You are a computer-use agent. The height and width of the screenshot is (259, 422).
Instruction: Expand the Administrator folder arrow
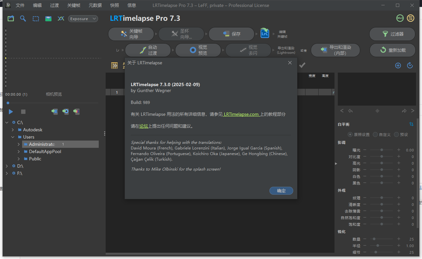coord(19,144)
